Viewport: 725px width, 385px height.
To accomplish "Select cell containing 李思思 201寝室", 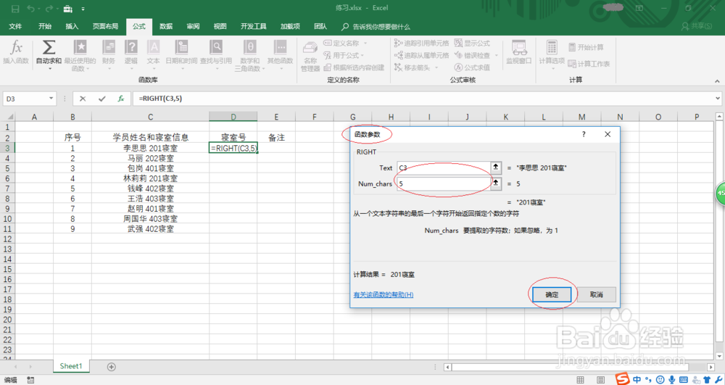I will 150,148.
